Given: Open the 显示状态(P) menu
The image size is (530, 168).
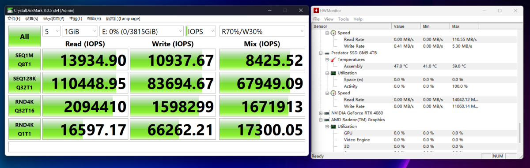Looking at the screenshot, I should click(x=53, y=19).
